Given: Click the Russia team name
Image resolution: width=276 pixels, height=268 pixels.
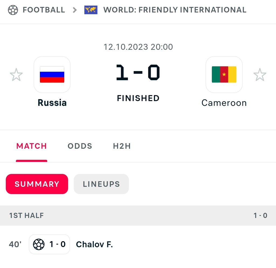Looking at the screenshot, I should (52, 103).
